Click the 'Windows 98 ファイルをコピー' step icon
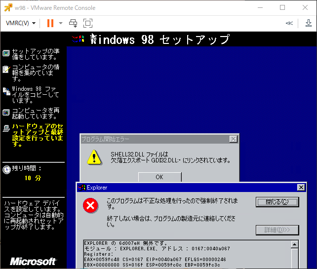Image resolution: width=317 pixels, height=269 pixels. 6,91
